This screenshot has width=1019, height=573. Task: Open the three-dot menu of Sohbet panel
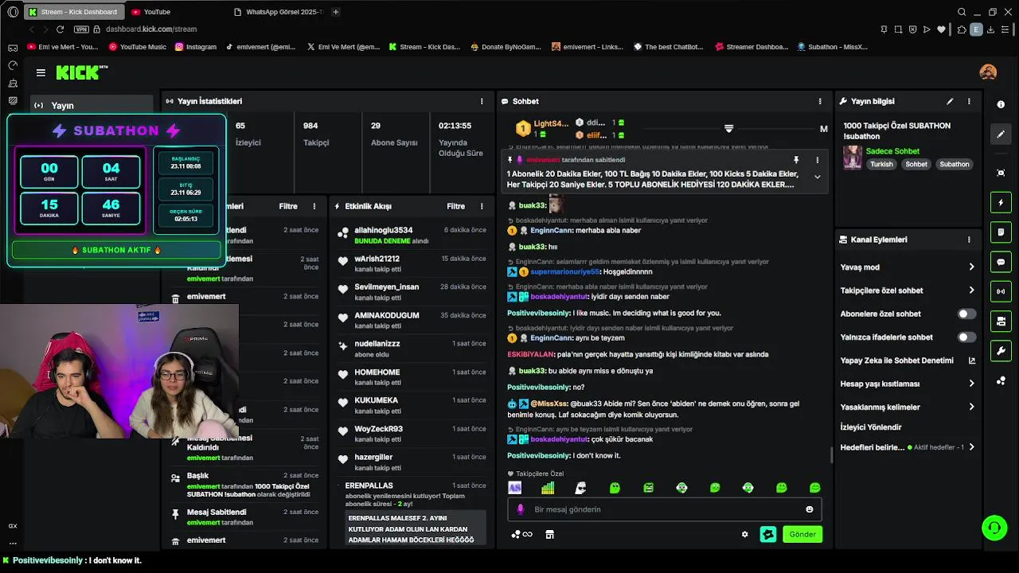[x=820, y=101]
